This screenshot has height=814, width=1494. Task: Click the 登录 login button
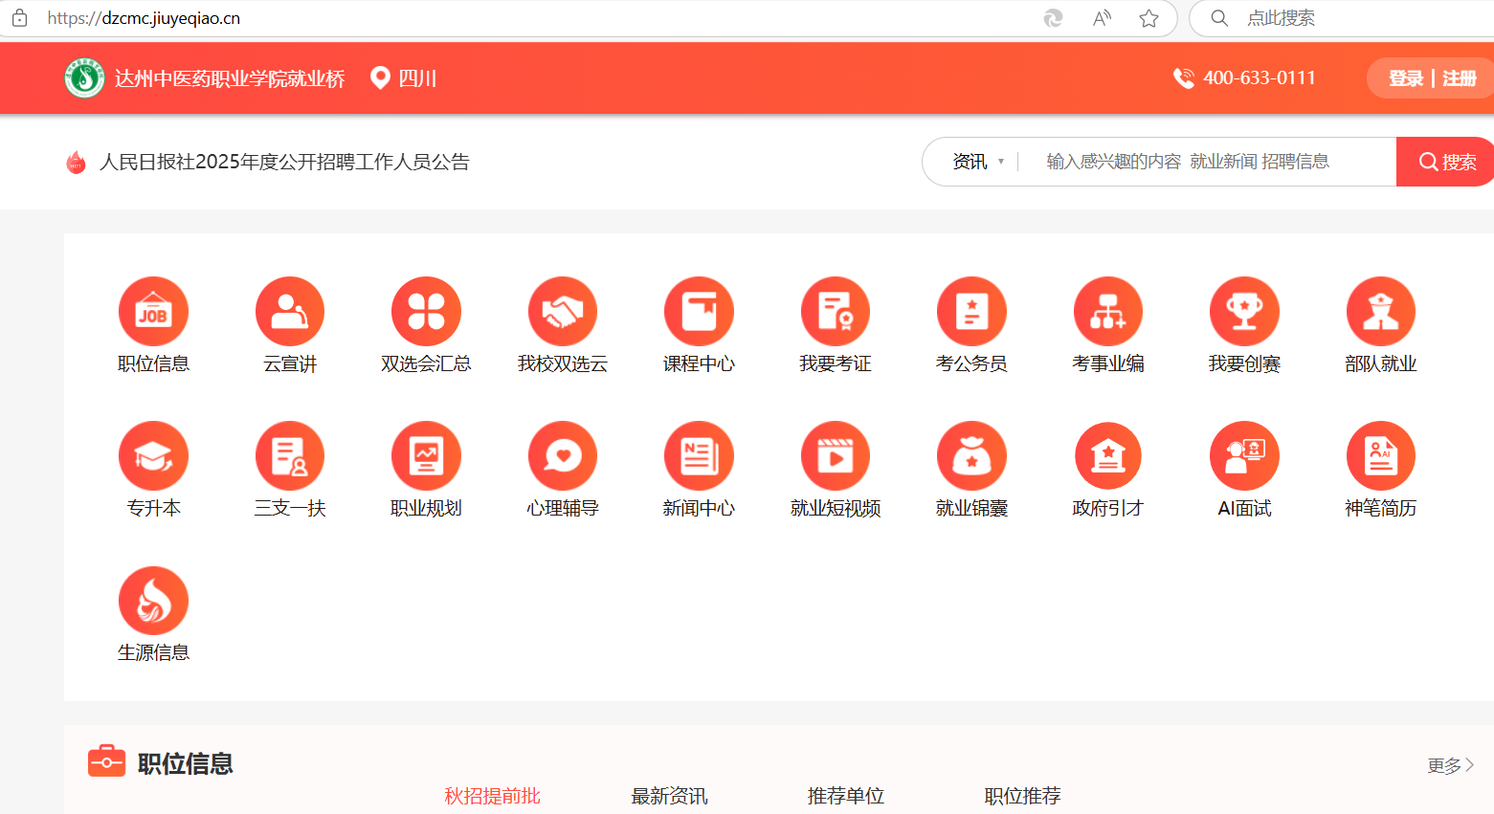click(1405, 78)
